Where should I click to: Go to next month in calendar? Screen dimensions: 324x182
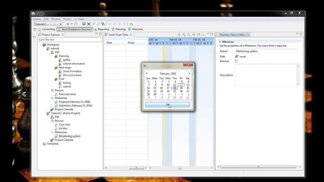pos(189,73)
